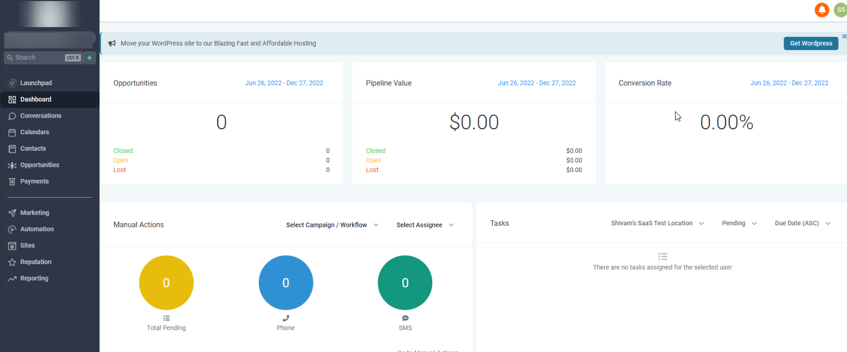Viewport: 847px width, 352px height.
Task: Open the Due Date (ASC) sort dropdown
Action: pyautogui.click(x=802, y=224)
